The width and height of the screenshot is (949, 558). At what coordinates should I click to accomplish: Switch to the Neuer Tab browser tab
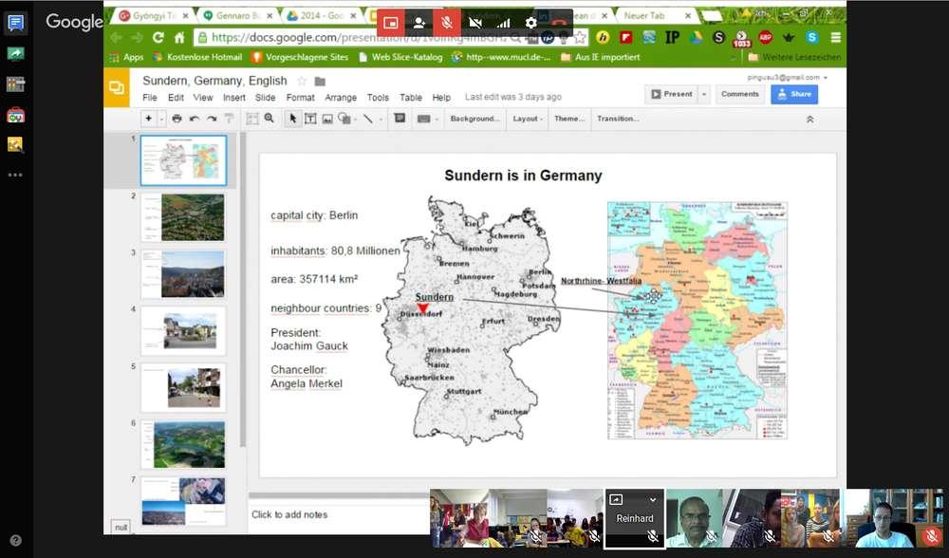tap(657, 16)
